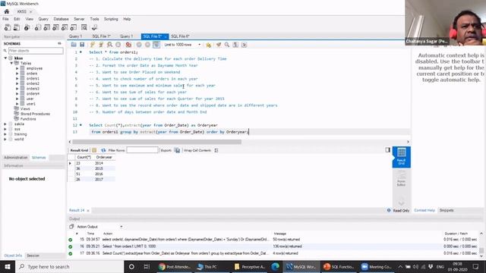This screenshot has height=273, width=486.
Task: Click the refresh result icon
Action: click(x=103, y=150)
